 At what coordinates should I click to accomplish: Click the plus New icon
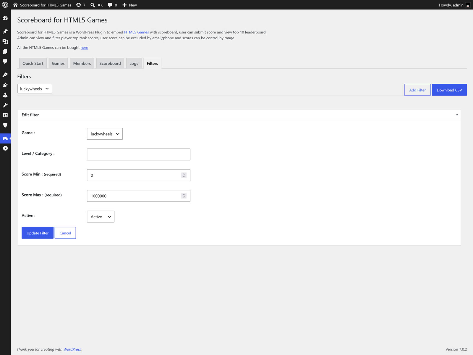[x=124, y=5]
